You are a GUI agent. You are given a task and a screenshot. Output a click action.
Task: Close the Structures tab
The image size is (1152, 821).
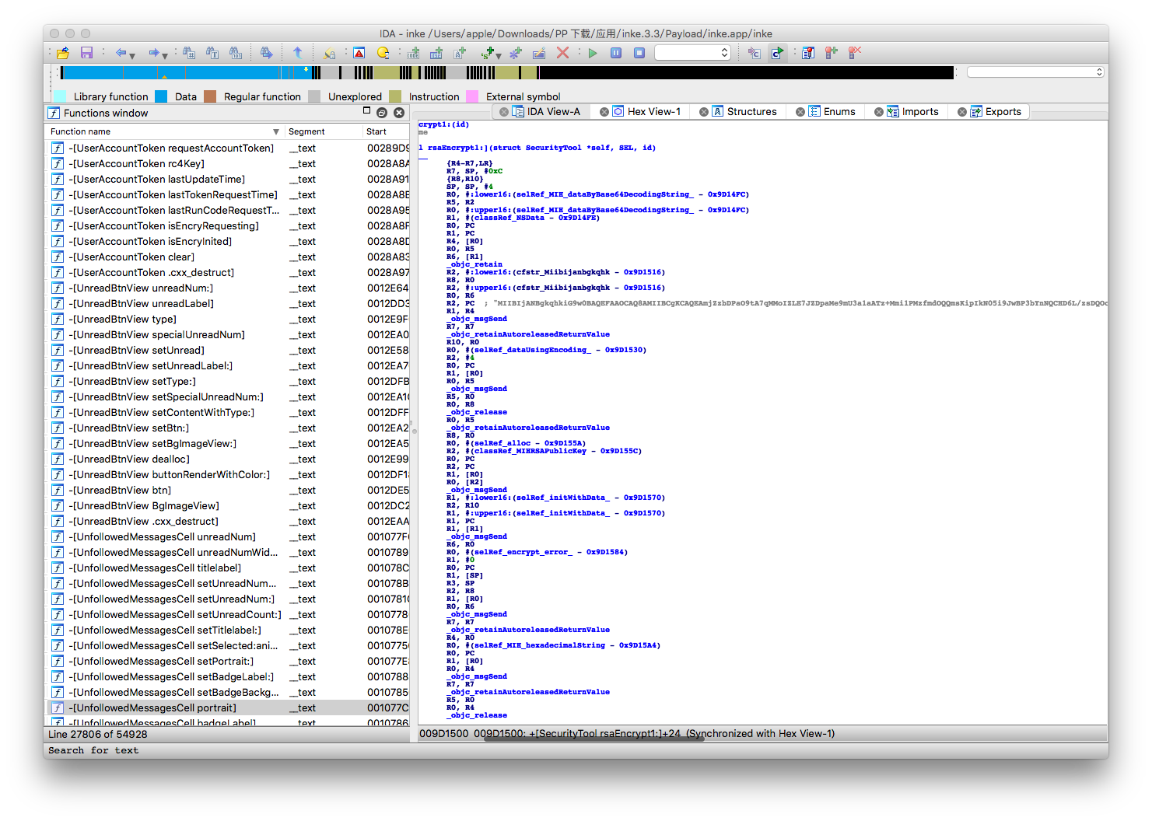point(704,112)
